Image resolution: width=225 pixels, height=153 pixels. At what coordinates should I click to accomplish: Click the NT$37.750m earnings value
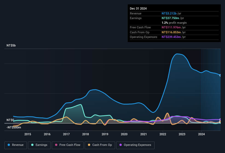[x=170, y=18]
